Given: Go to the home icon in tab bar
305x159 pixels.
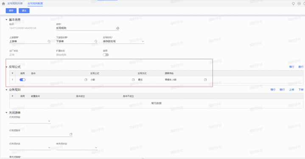Looking at the screenshot, I should [x=3, y=3].
